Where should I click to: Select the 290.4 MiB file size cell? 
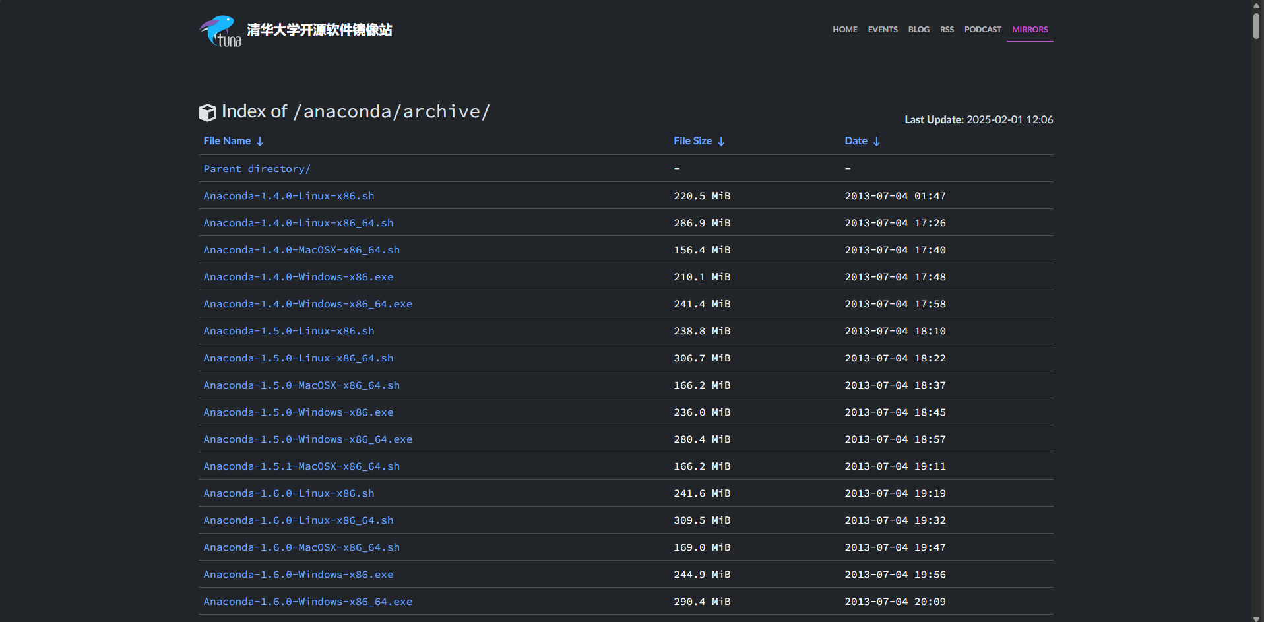(702, 602)
